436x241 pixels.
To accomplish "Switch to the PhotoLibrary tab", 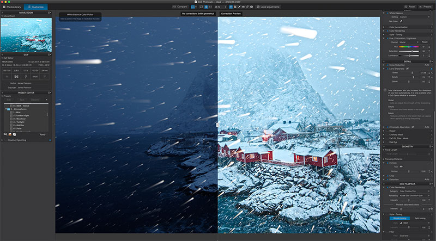I will (12, 7).
